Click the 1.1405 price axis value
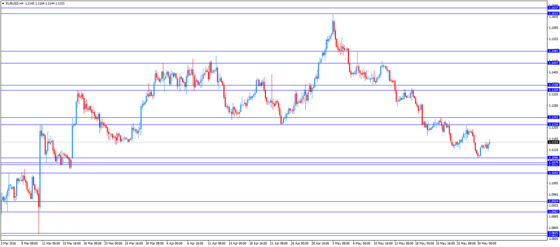Screen dimensions: 560x247 [x=554, y=72]
